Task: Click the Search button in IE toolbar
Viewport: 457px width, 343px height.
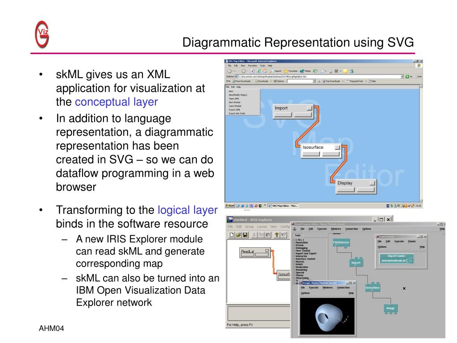Action: coord(276,71)
